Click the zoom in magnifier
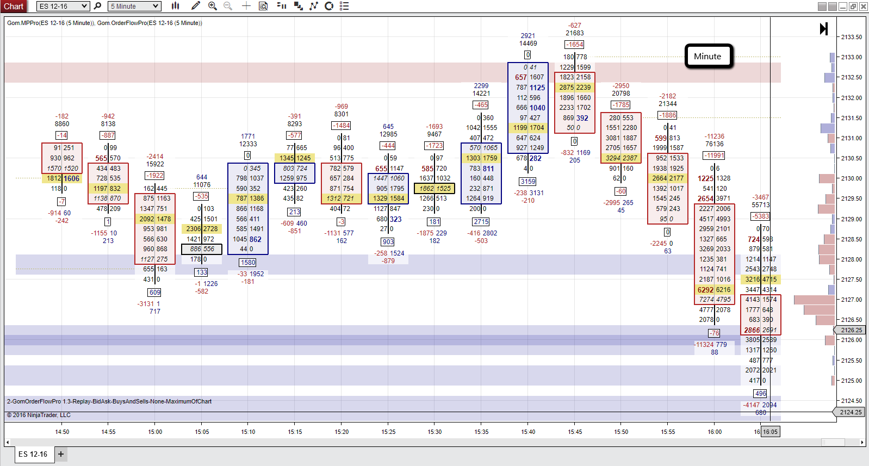This screenshot has height=466, width=869. (x=213, y=6)
